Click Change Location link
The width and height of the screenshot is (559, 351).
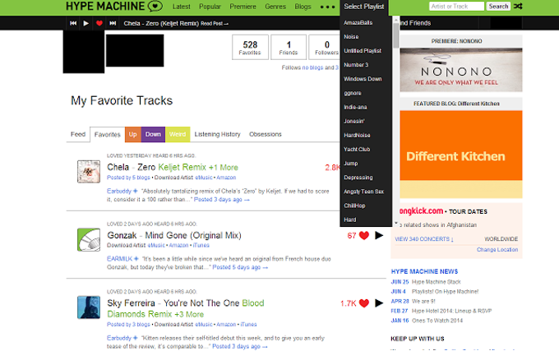pyautogui.click(x=497, y=250)
